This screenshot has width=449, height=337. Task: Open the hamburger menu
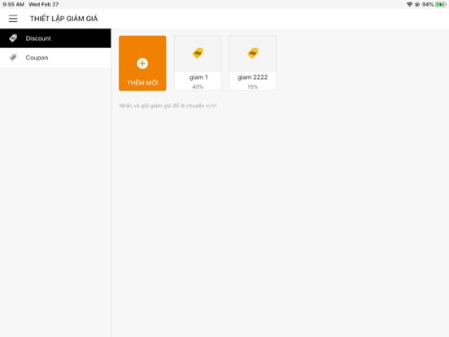click(x=13, y=19)
